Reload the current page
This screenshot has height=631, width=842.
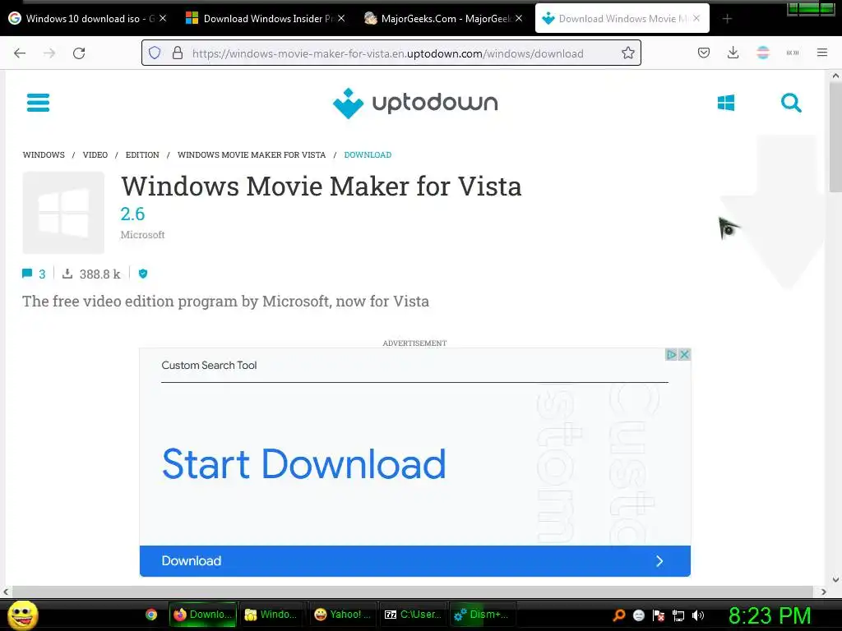pos(79,53)
